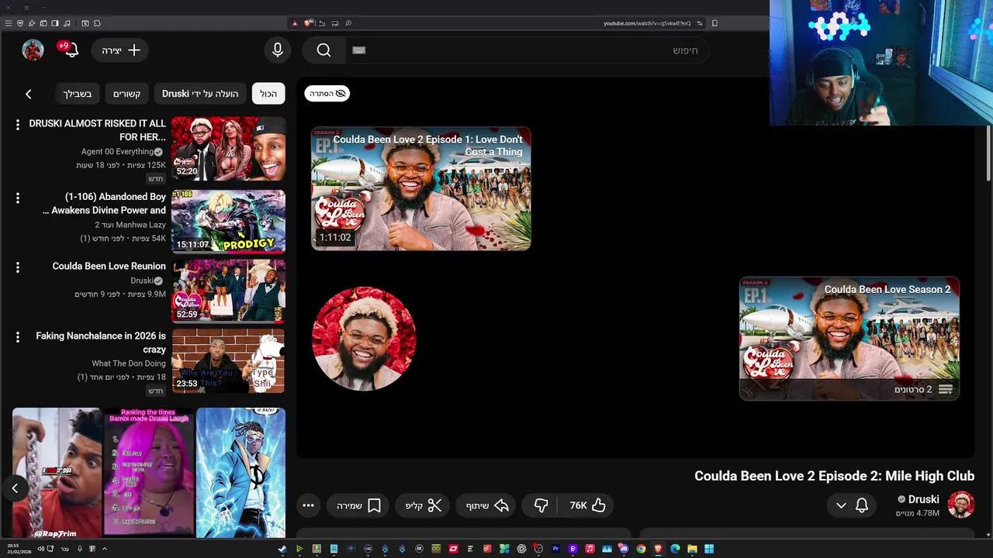
Task: Open File Explorer from the taskbar
Action: tap(692, 549)
